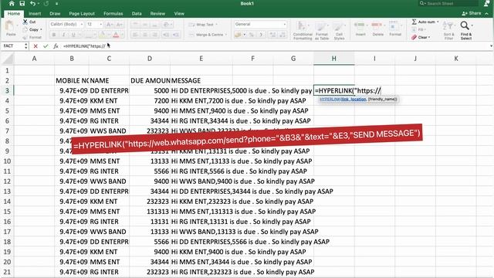Click the Name Box showing FACT

[12, 46]
